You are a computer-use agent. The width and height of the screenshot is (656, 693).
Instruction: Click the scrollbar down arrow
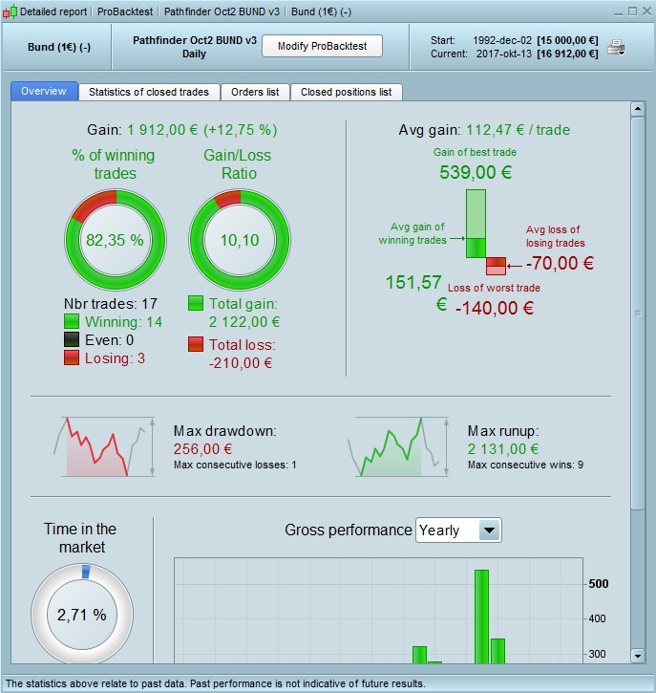click(x=638, y=656)
